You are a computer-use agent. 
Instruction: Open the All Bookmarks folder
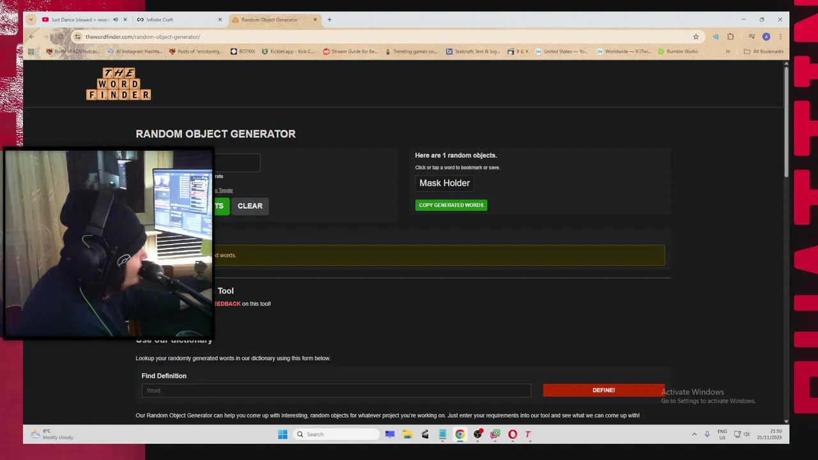point(764,52)
